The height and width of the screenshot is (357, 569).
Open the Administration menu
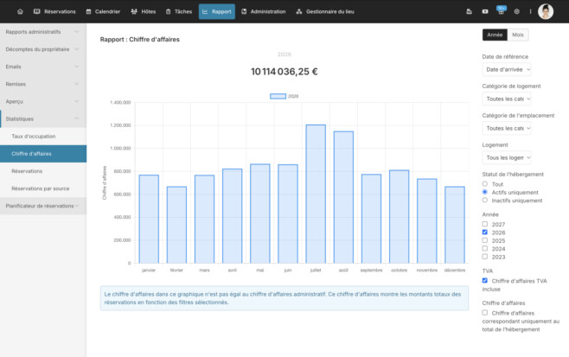(x=264, y=11)
